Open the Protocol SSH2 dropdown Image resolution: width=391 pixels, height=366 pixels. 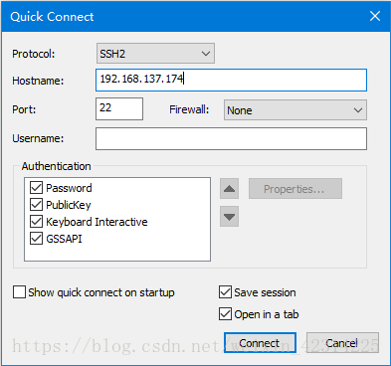tap(155, 53)
